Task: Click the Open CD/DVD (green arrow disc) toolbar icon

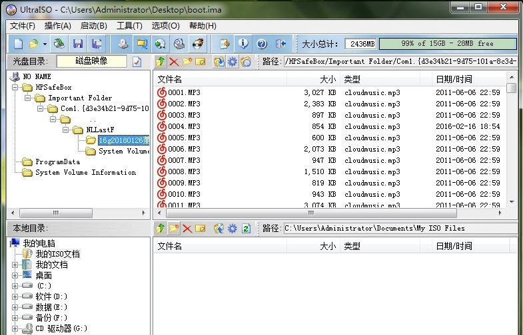Action: [x=59, y=44]
